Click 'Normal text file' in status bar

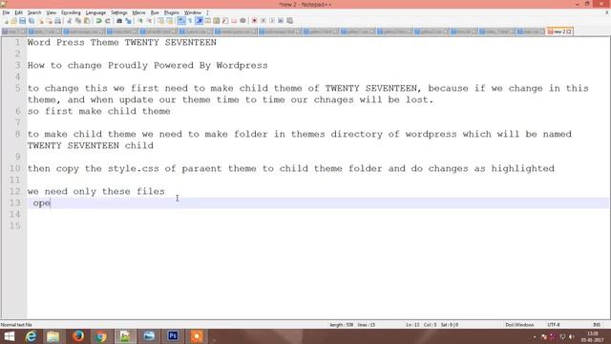16,325
